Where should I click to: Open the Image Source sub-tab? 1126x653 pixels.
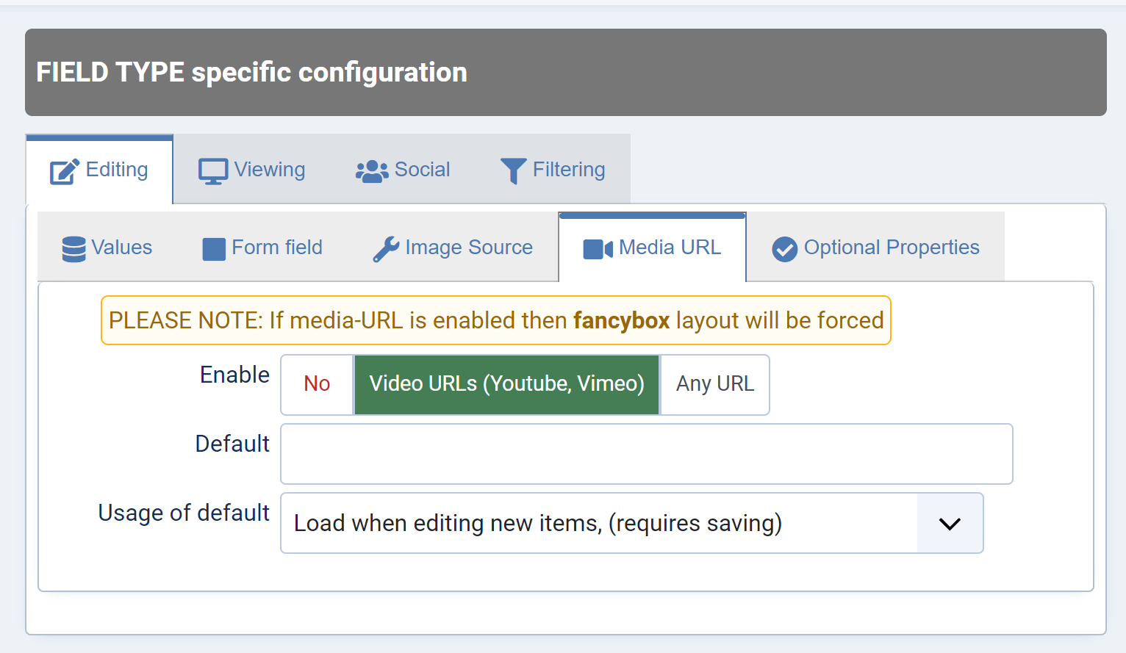pyautogui.click(x=453, y=248)
